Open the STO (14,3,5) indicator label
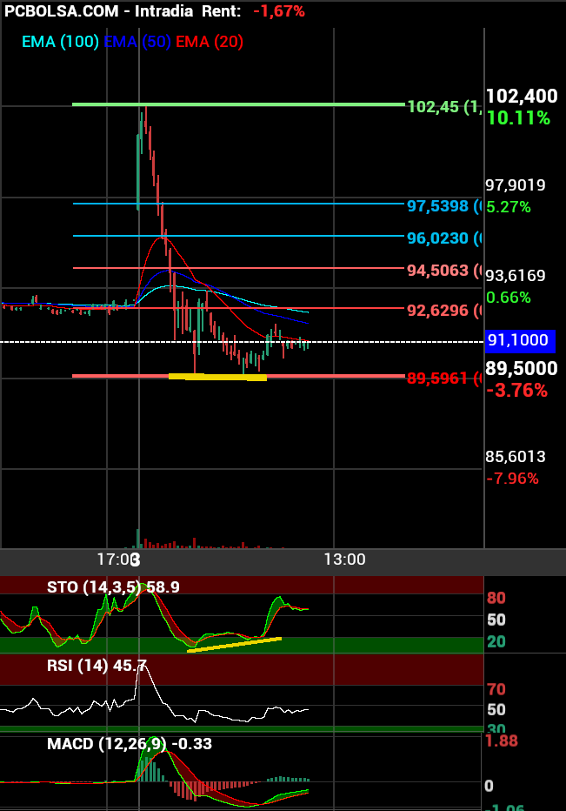The height and width of the screenshot is (811, 566). (x=113, y=587)
